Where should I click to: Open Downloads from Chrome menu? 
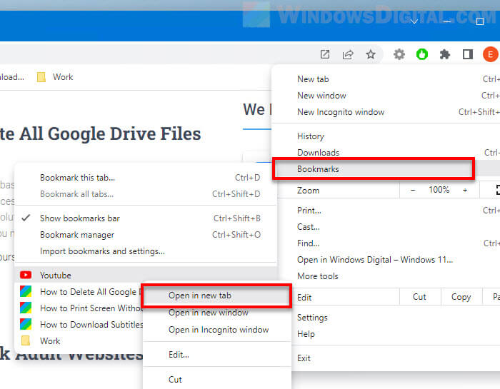[387, 153]
